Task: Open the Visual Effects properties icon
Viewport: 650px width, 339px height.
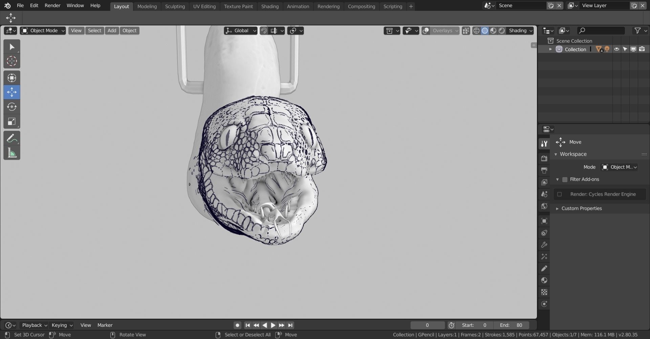Action: click(544, 256)
